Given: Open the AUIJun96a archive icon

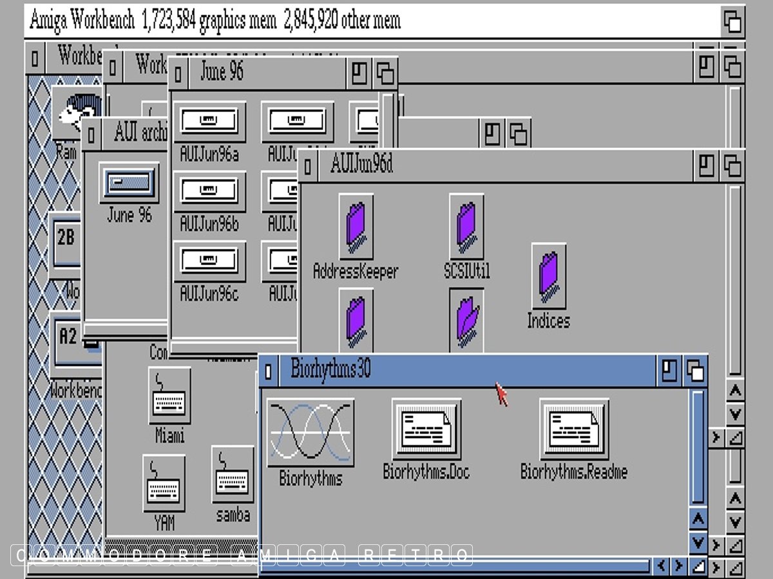Looking at the screenshot, I should tap(209, 122).
